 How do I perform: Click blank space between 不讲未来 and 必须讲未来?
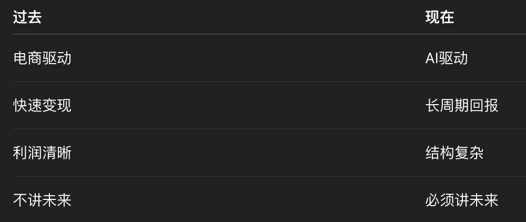(x=247, y=200)
